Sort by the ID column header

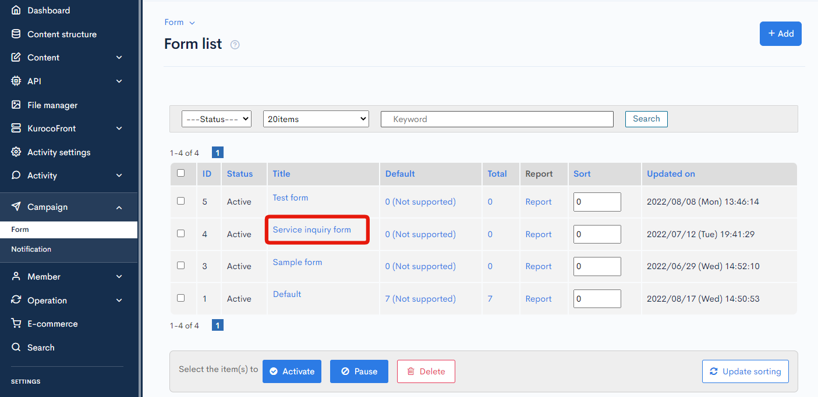pos(207,174)
